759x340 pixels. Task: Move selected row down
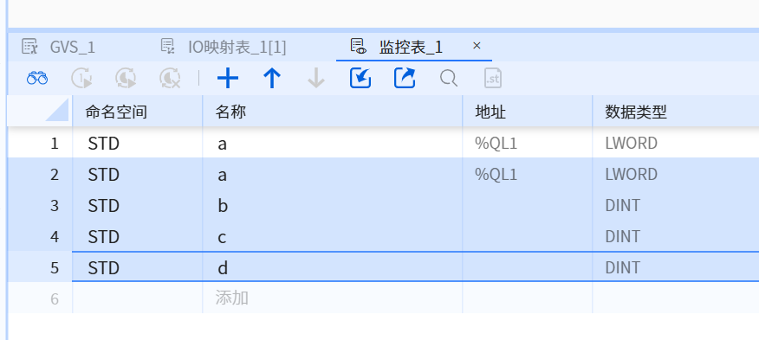point(316,78)
